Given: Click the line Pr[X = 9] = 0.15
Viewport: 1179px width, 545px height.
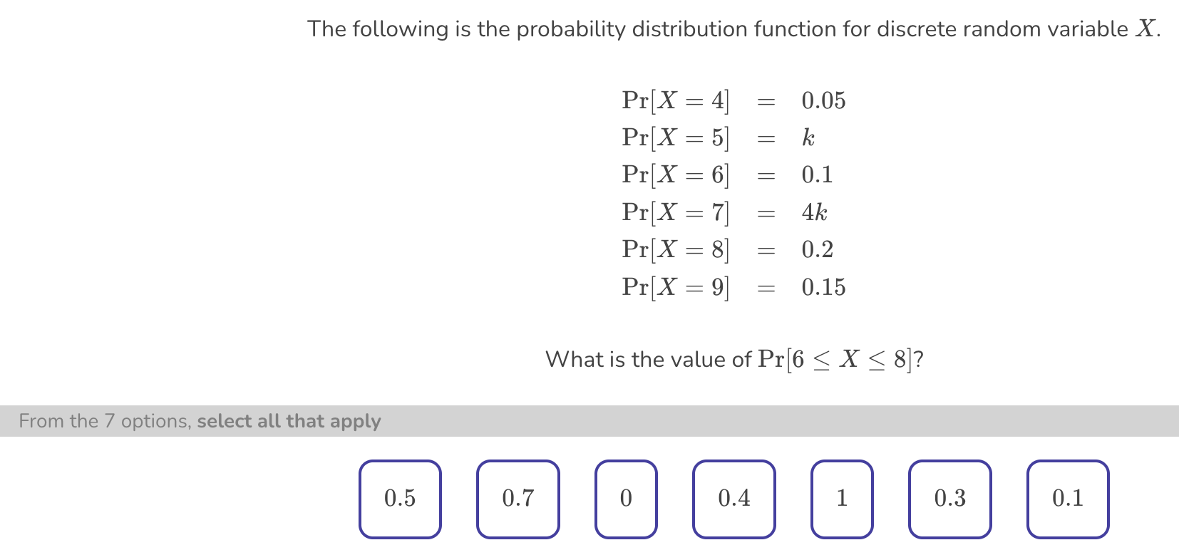Looking at the screenshot, I should (x=733, y=287).
